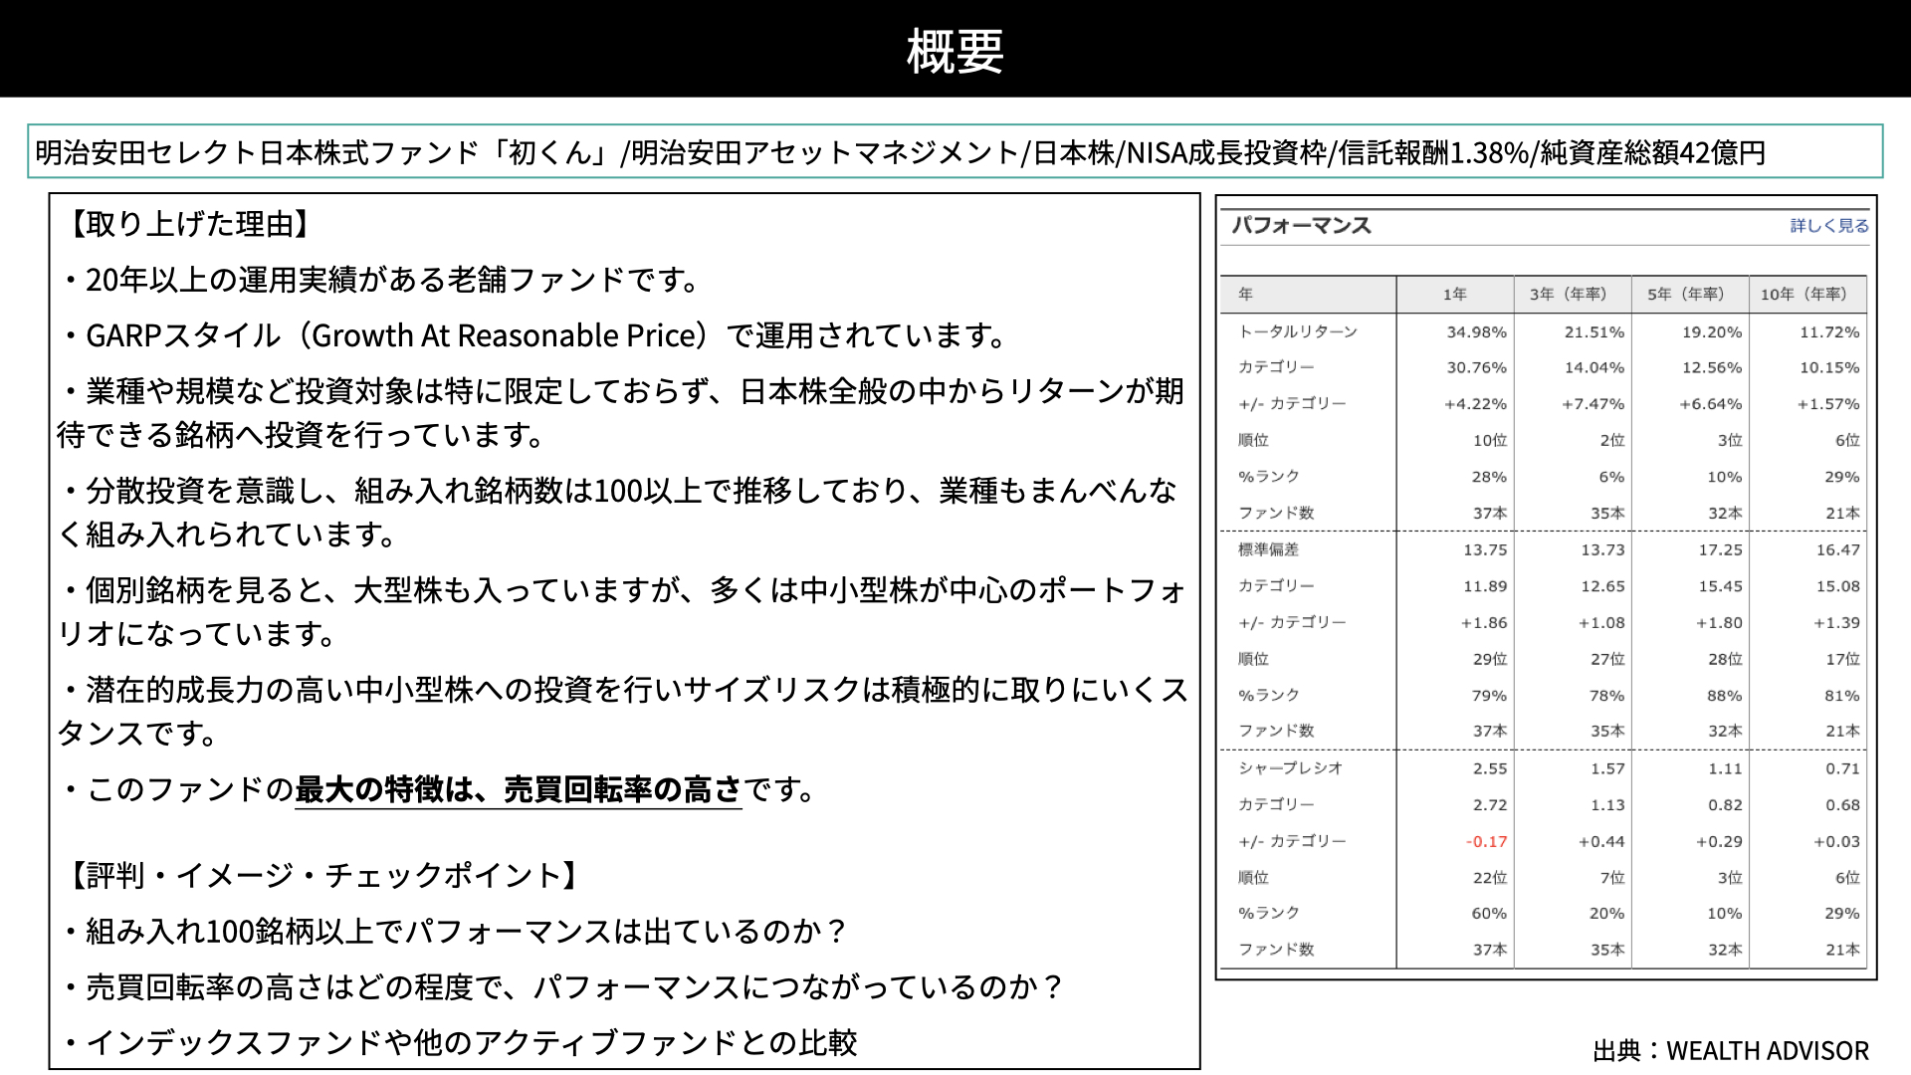Click the トータルリターン row label
1911x1075 pixels.
click(1298, 331)
